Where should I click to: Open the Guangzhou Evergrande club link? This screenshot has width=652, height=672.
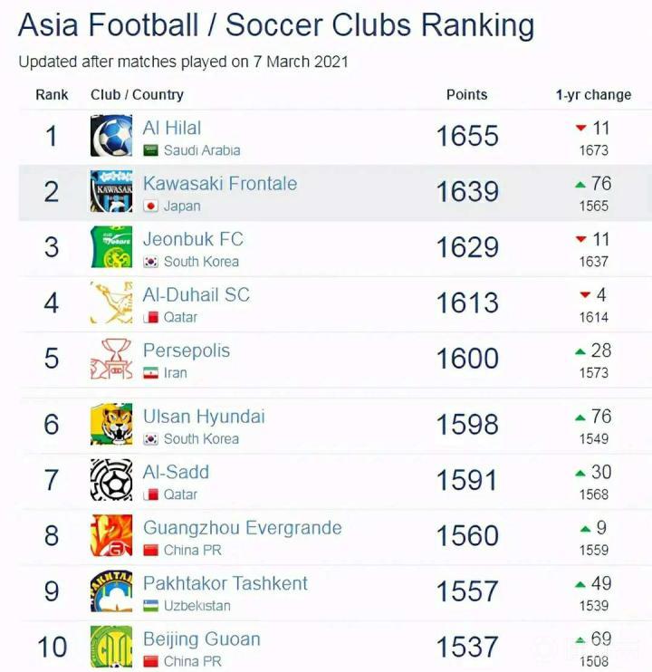(242, 527)
